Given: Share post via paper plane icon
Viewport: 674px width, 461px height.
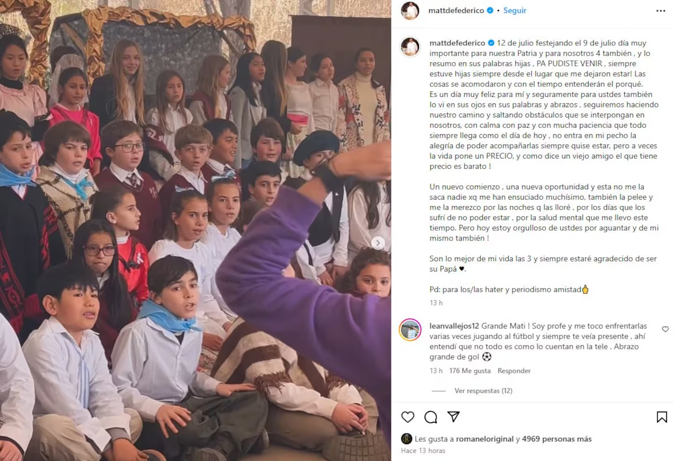Looking at the screenshot, I should pos(454,417).
